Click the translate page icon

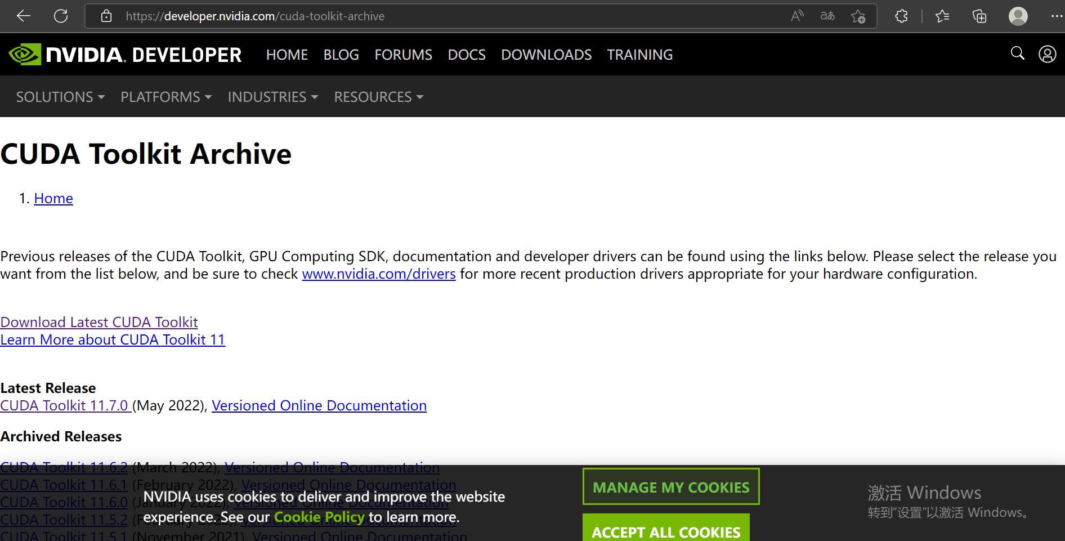pos(827,16)
